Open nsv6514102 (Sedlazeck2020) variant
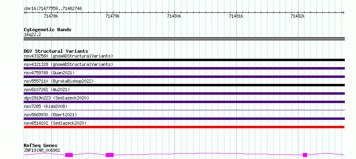Image resolution: width=356 pixels, height=159 pixels. [55, 123]
